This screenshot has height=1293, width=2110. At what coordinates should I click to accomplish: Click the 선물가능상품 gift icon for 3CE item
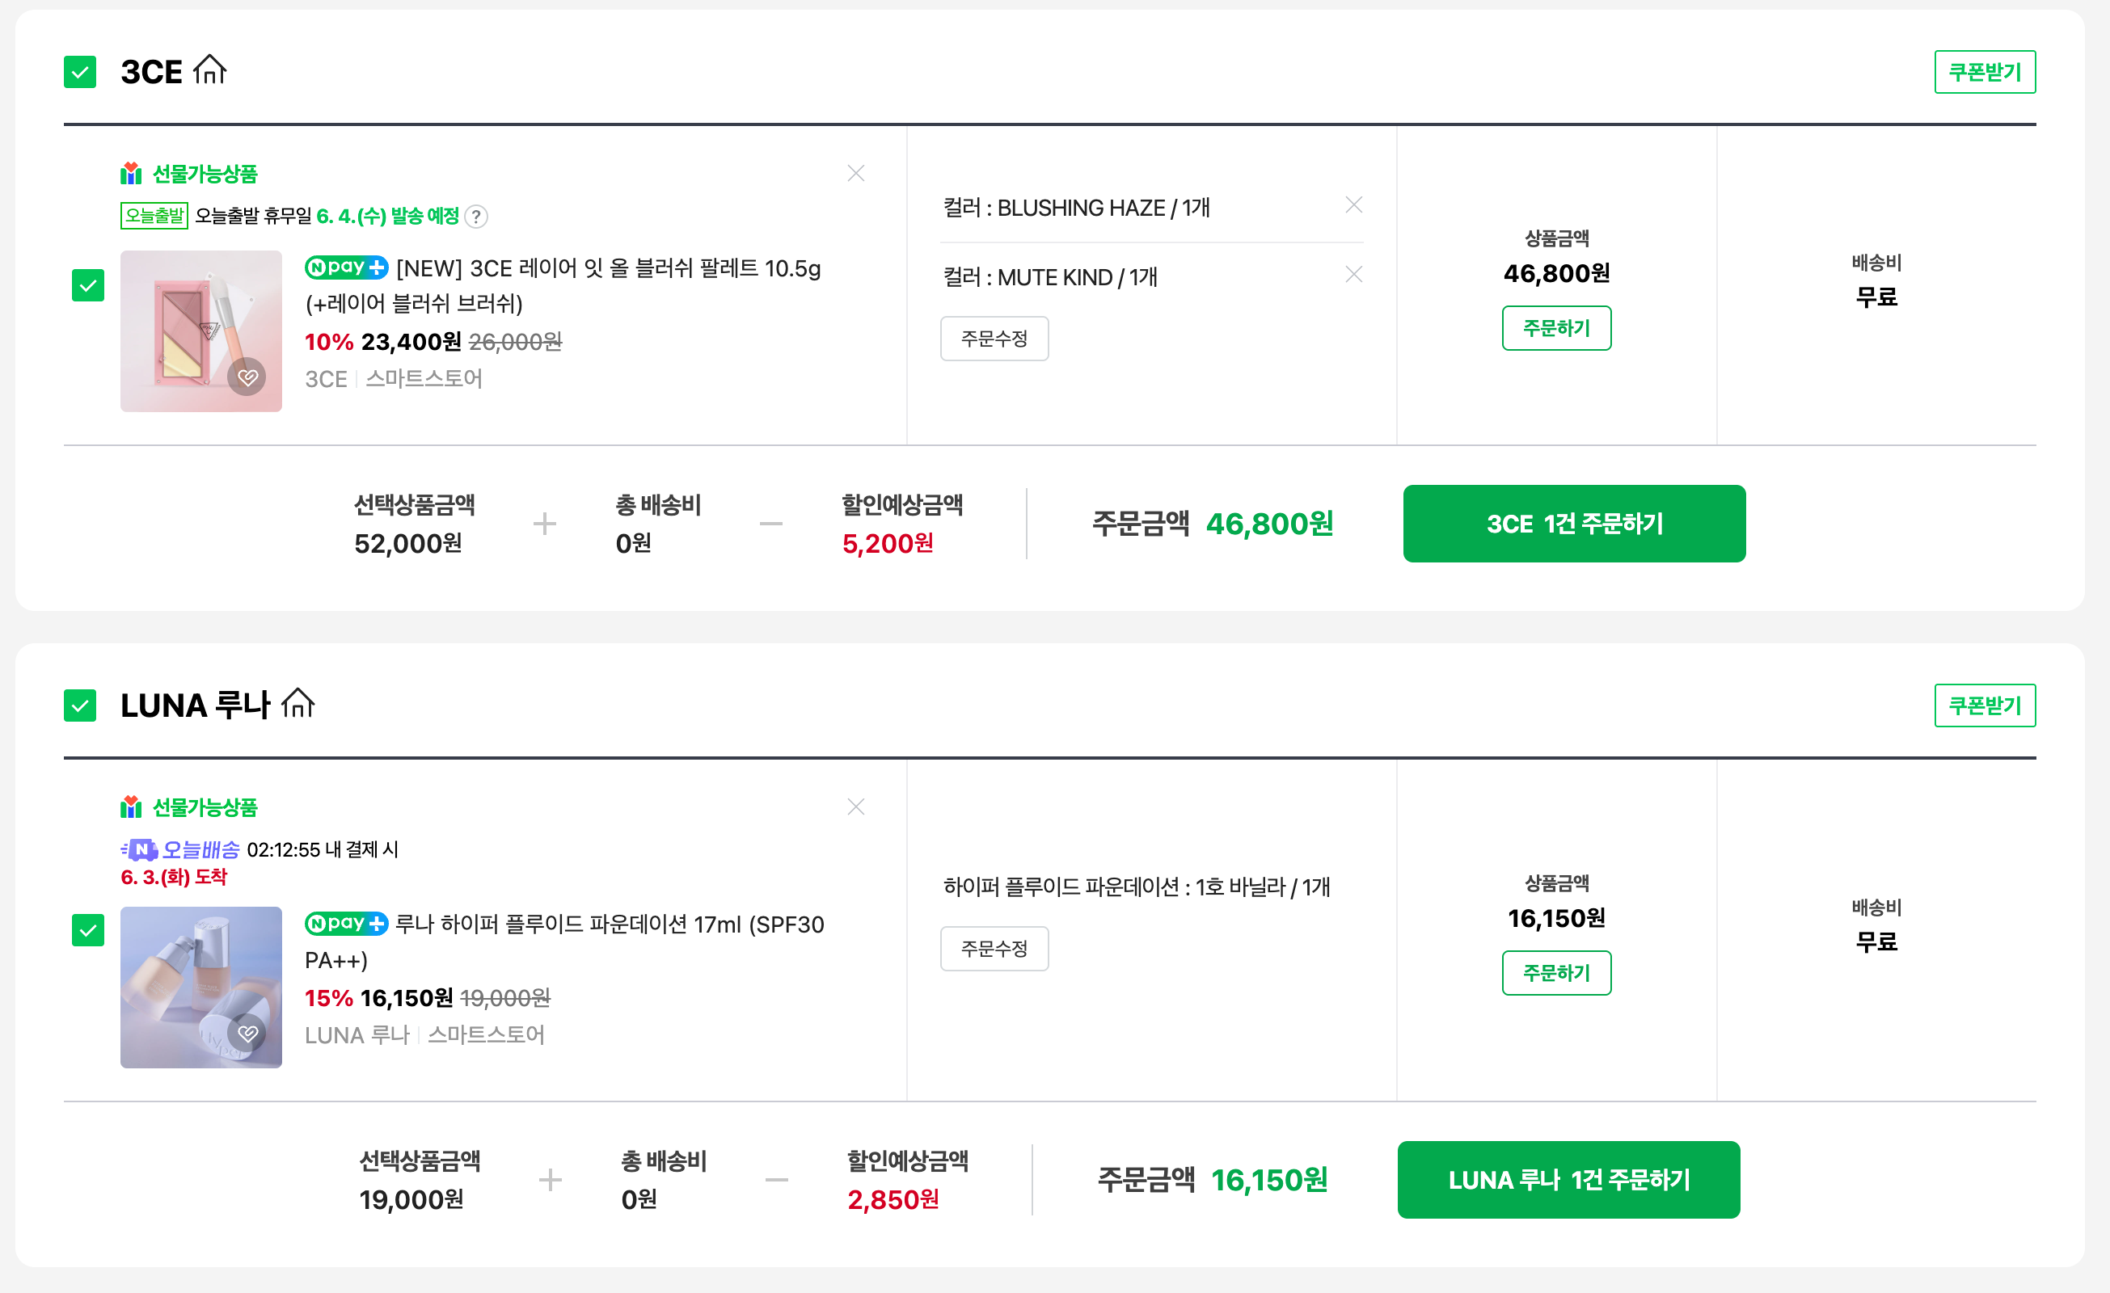131,174
